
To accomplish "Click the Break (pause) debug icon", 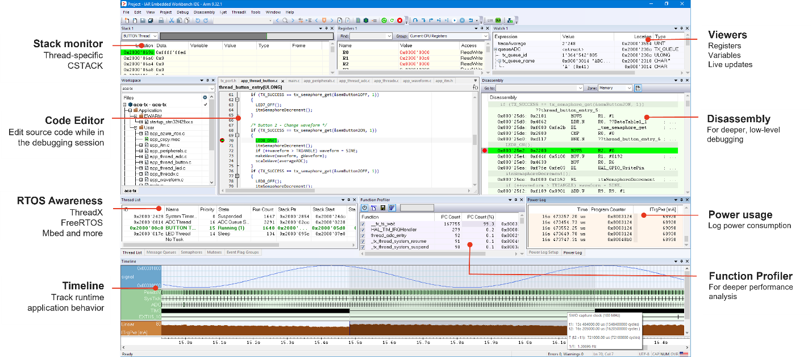I will tap(463, 20).
